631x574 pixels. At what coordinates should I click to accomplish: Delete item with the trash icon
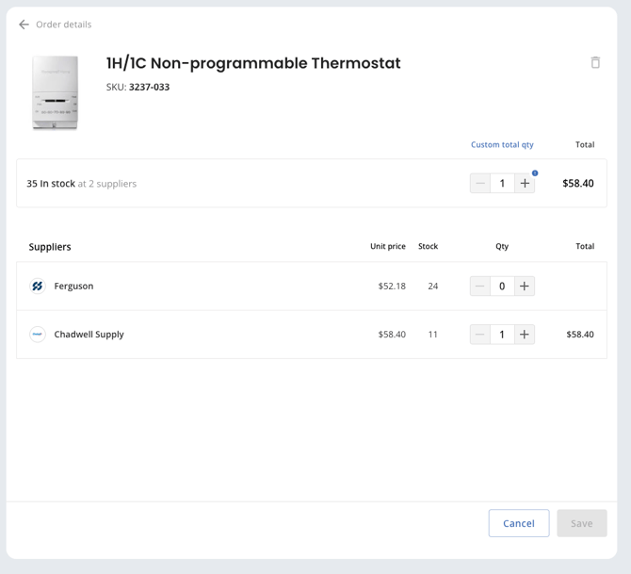595,62
